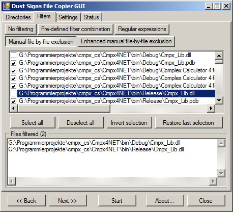The width and height of the screenshot is (233, 212).
Task: Choose Enhanced manual file-by-file exclusion
Action: pos(126,41)
